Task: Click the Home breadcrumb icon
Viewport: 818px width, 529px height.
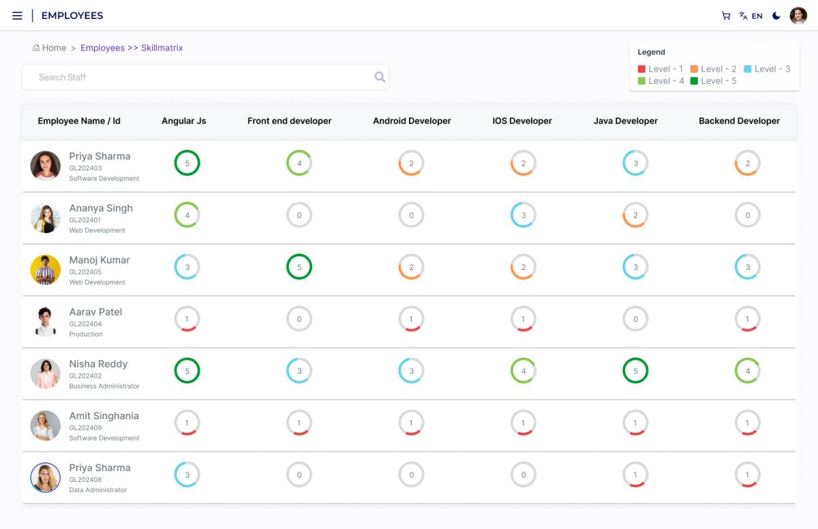Action: pos(36,48)
